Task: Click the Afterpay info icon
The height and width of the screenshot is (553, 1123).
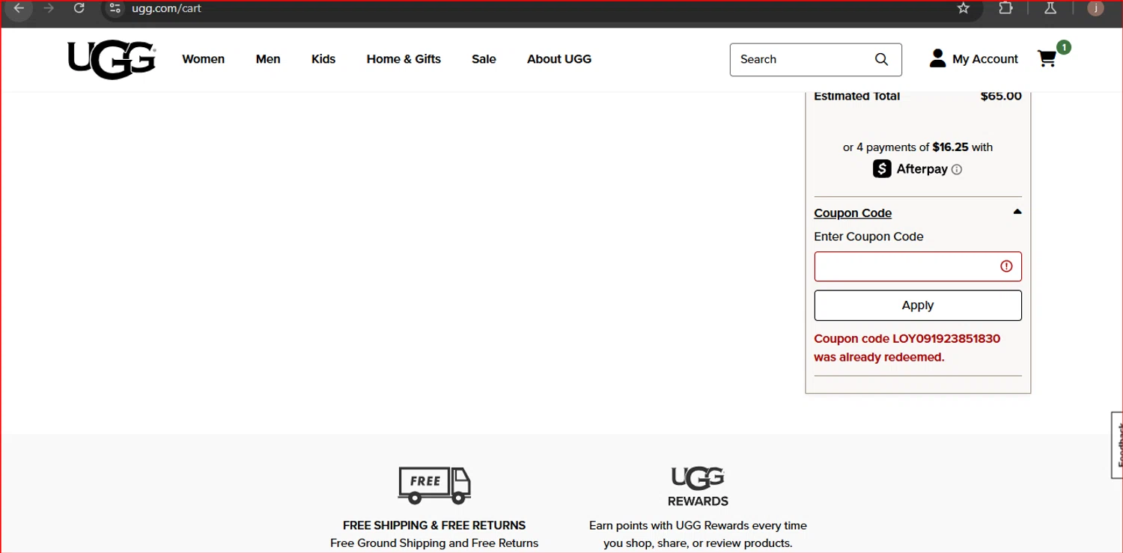Action: pos(957,170)
